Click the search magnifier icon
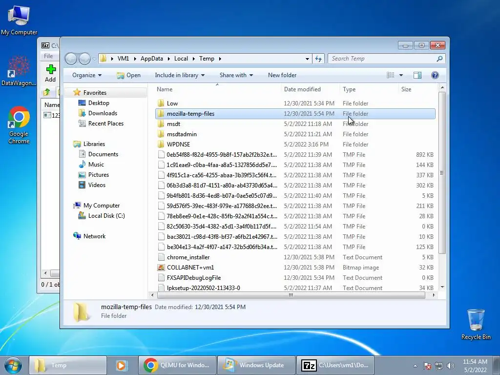The height and width of the screenshot is (375, 500). pyautogui.click(x=439, y=59)
